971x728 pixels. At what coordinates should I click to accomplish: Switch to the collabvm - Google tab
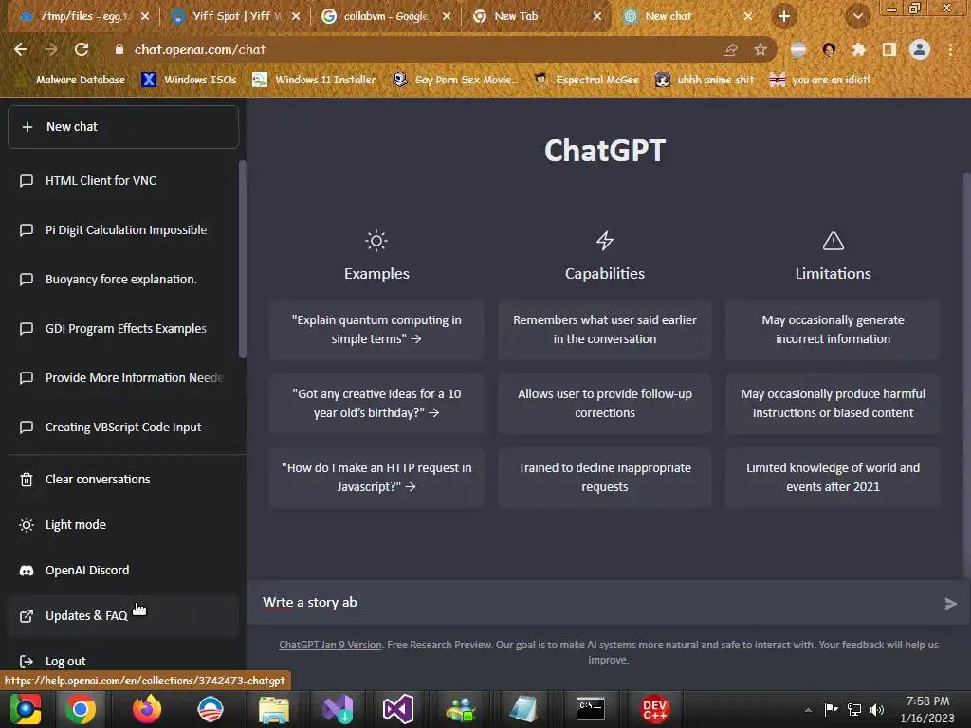tap(387, 16)
